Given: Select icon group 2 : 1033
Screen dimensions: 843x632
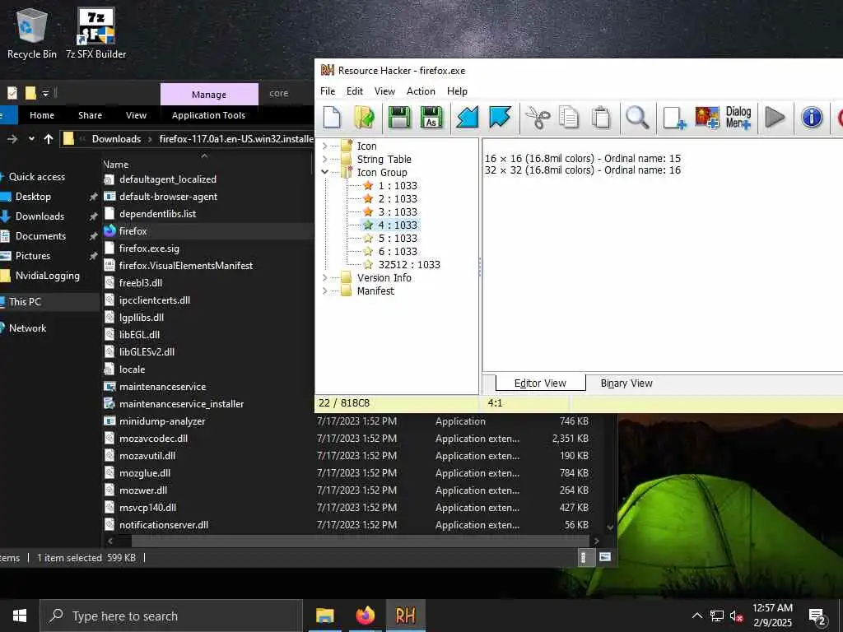Looking at the screenshot, I should (398, 198).
